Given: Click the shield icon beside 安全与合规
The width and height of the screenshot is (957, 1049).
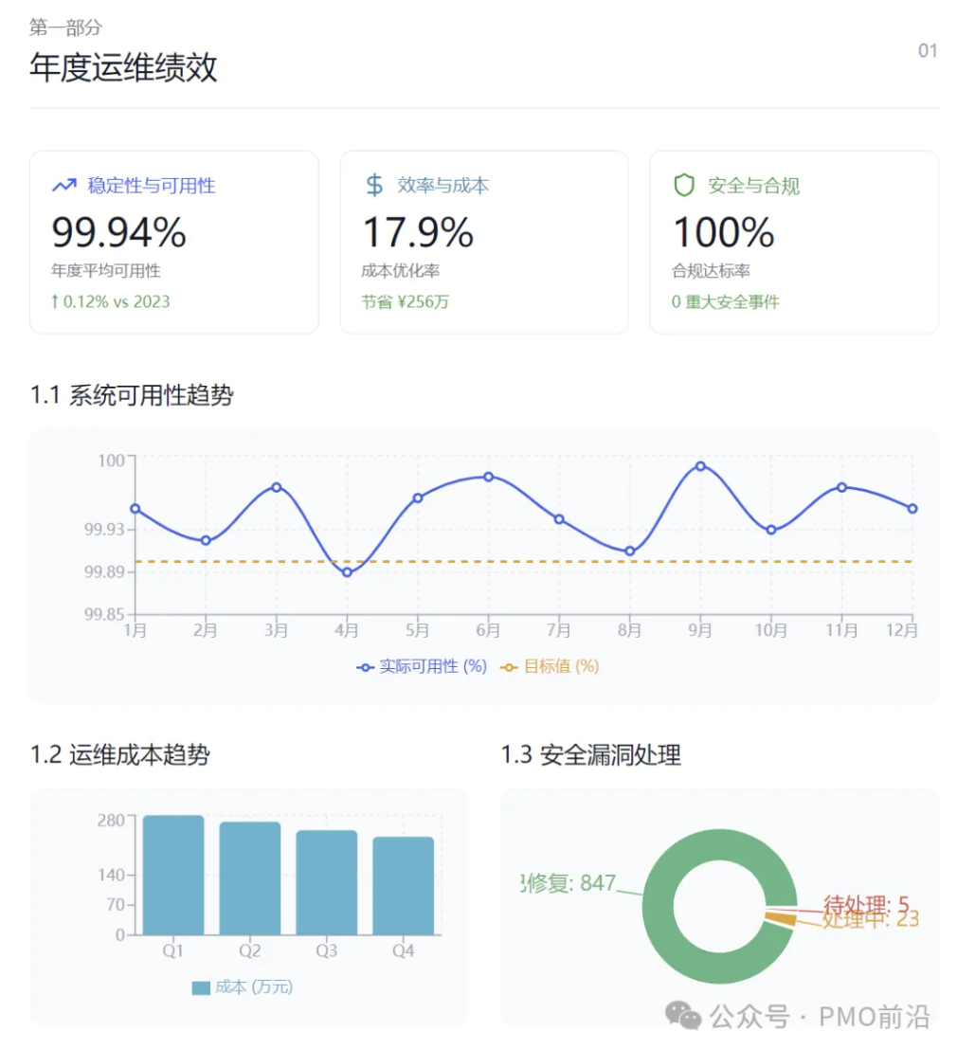Looking at the screenshot, I should click(x=683, y=186).
